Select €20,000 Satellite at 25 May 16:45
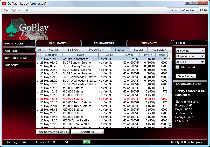 tap(102, 117)
